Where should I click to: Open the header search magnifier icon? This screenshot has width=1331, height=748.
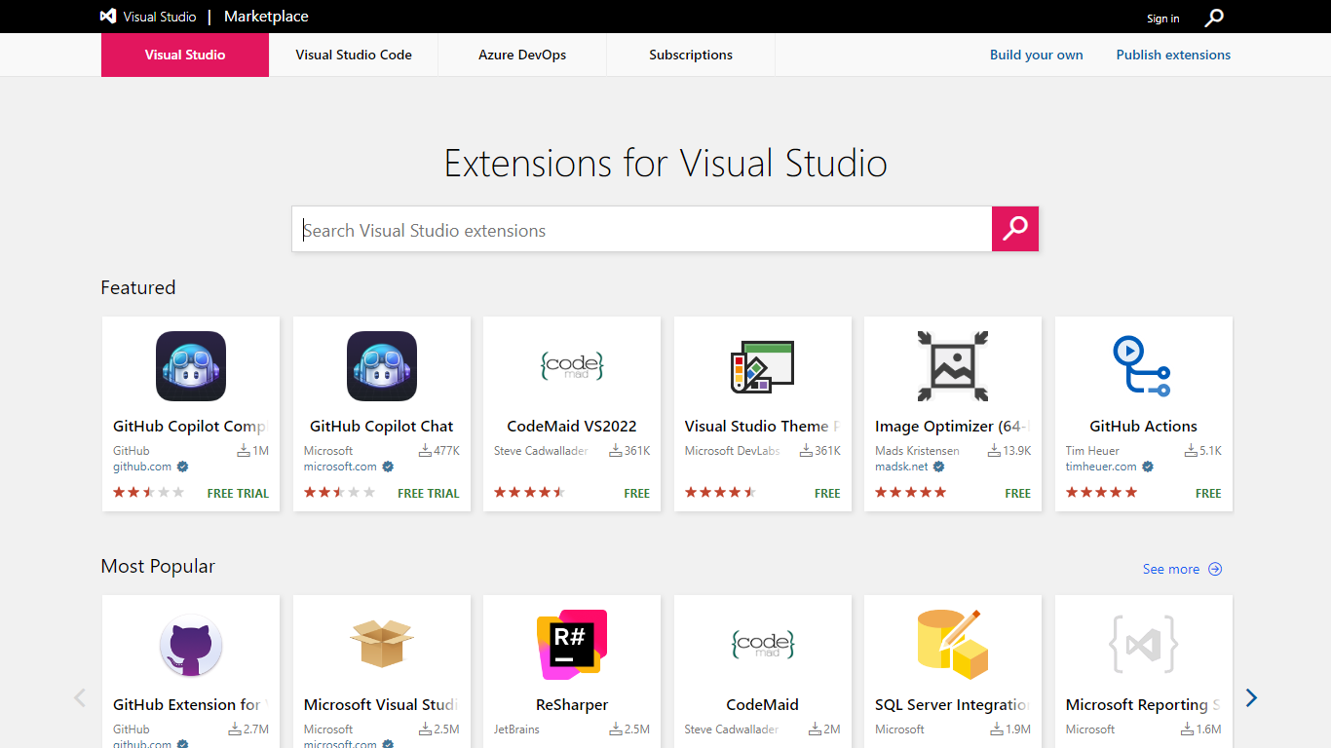point(1214,18)
